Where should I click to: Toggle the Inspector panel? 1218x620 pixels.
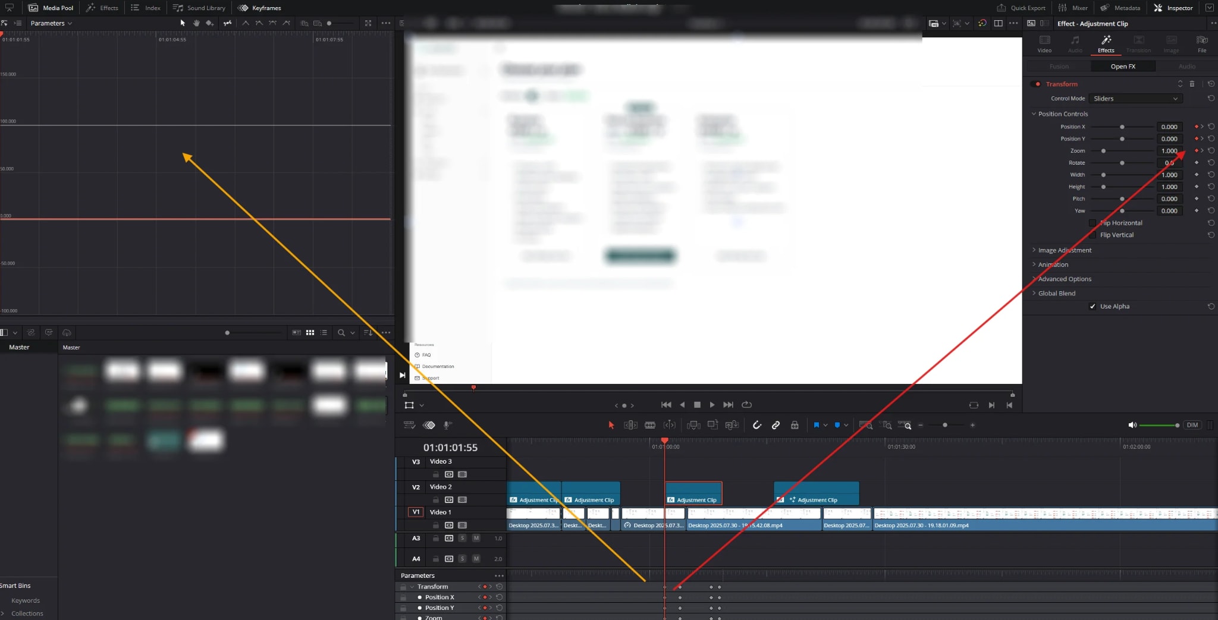(1173, 8)
